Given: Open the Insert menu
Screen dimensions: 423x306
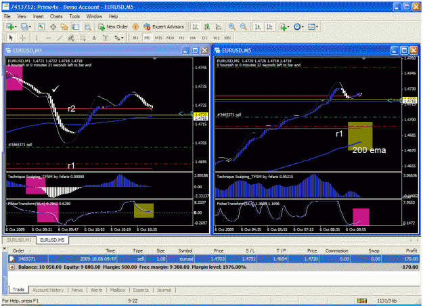Looking at the screenshot, I should point(39,16).
